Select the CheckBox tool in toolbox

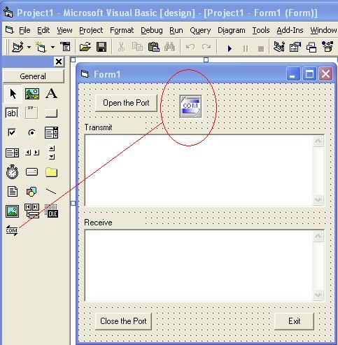pyautogui.click(x=12, y=132)
